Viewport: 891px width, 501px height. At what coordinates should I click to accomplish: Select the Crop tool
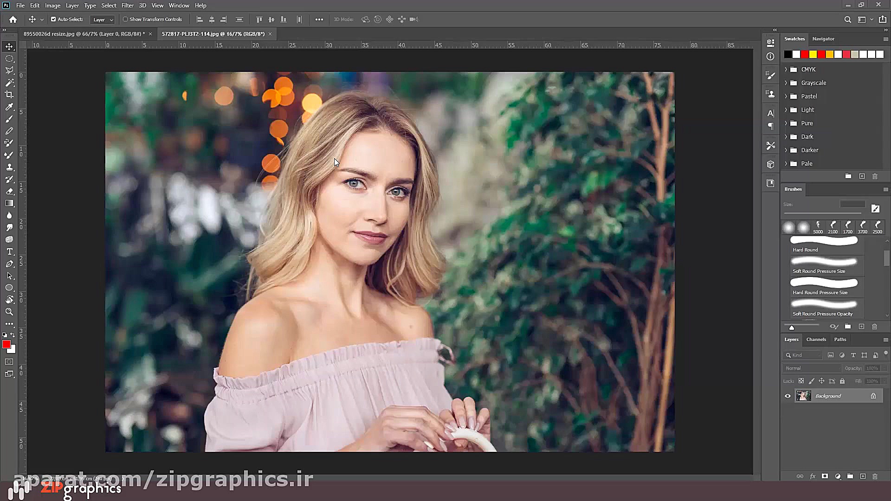coord(9,95)
